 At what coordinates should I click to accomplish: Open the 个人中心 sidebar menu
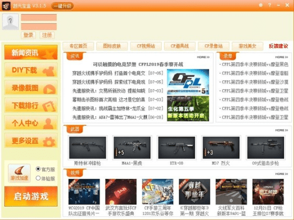pos(31,123)
